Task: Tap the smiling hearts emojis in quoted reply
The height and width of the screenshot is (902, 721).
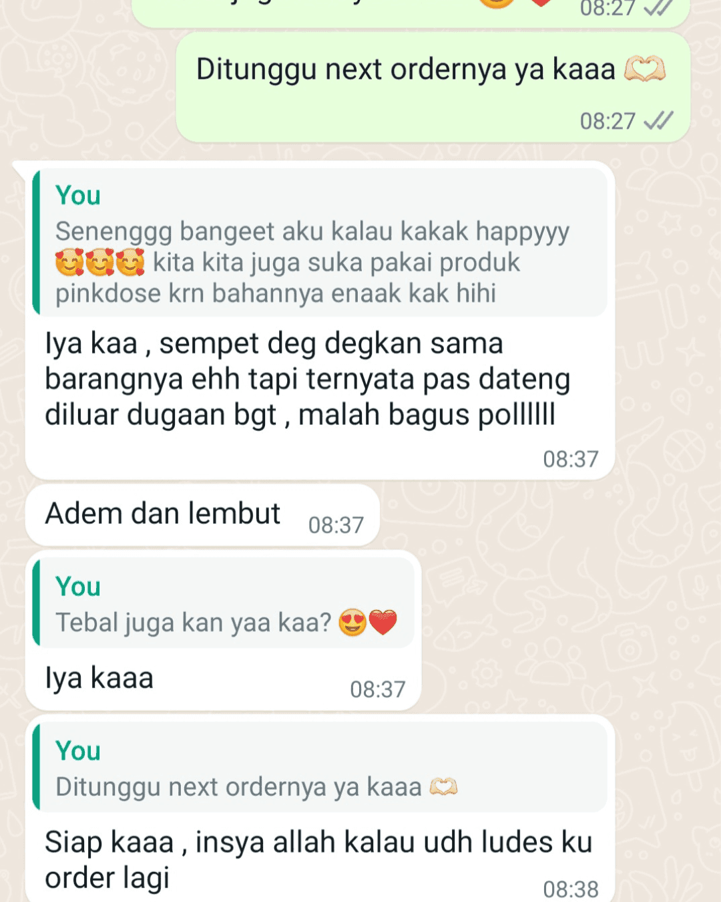Action: click(100, 263)
